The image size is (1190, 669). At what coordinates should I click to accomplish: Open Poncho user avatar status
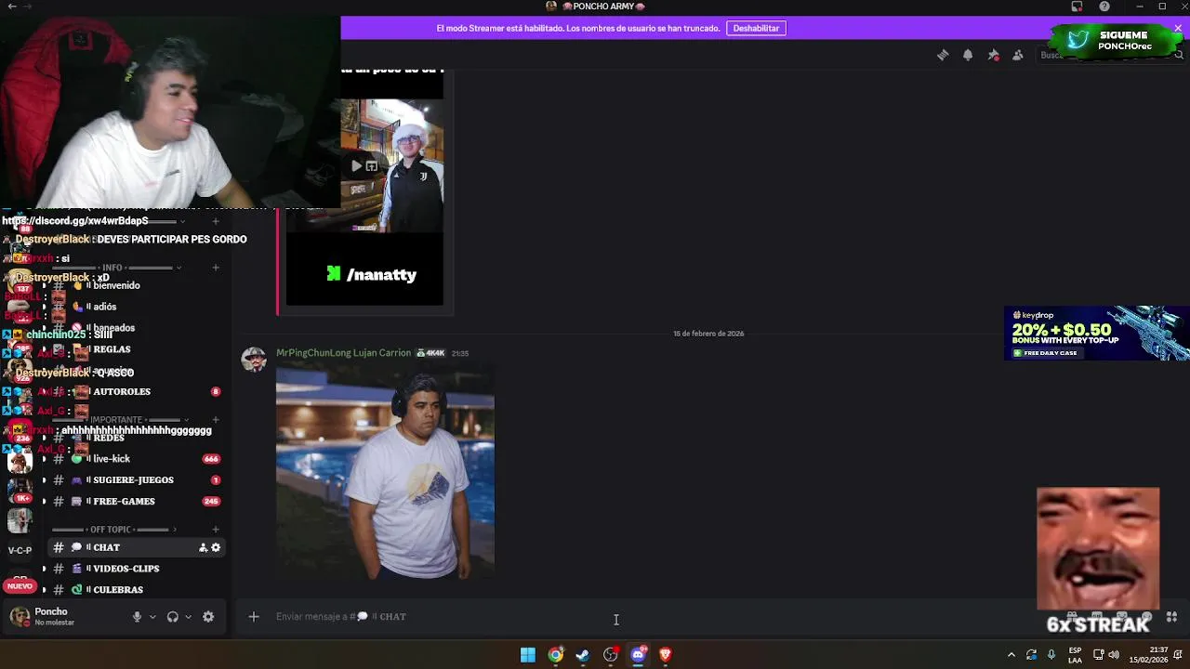click(x=20, y=616)
